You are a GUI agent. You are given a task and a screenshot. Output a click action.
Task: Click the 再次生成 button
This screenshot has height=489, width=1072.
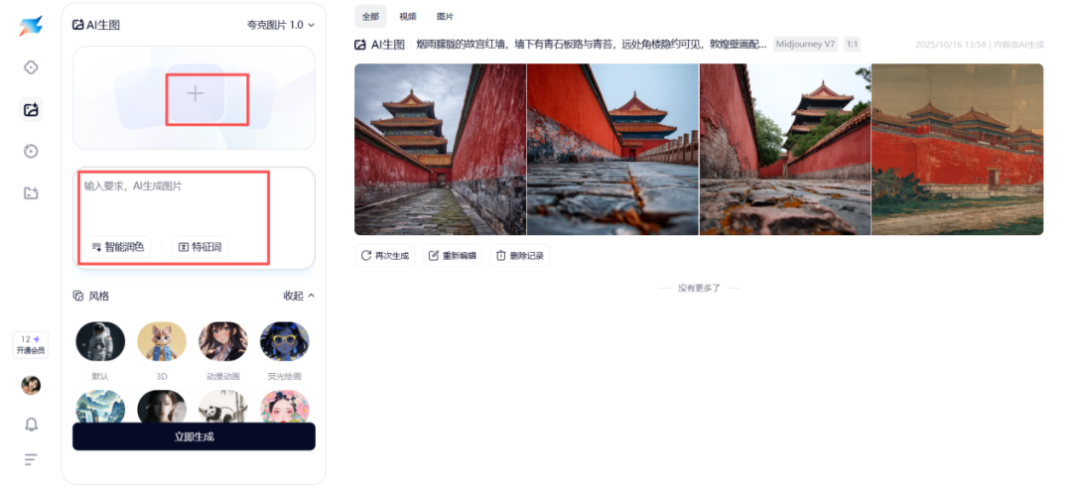pos(385,256)
